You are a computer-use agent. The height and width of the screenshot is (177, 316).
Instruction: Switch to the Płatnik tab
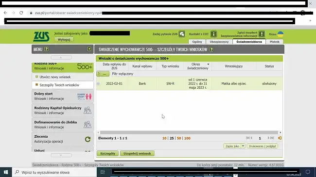click(x=275, y=42)
